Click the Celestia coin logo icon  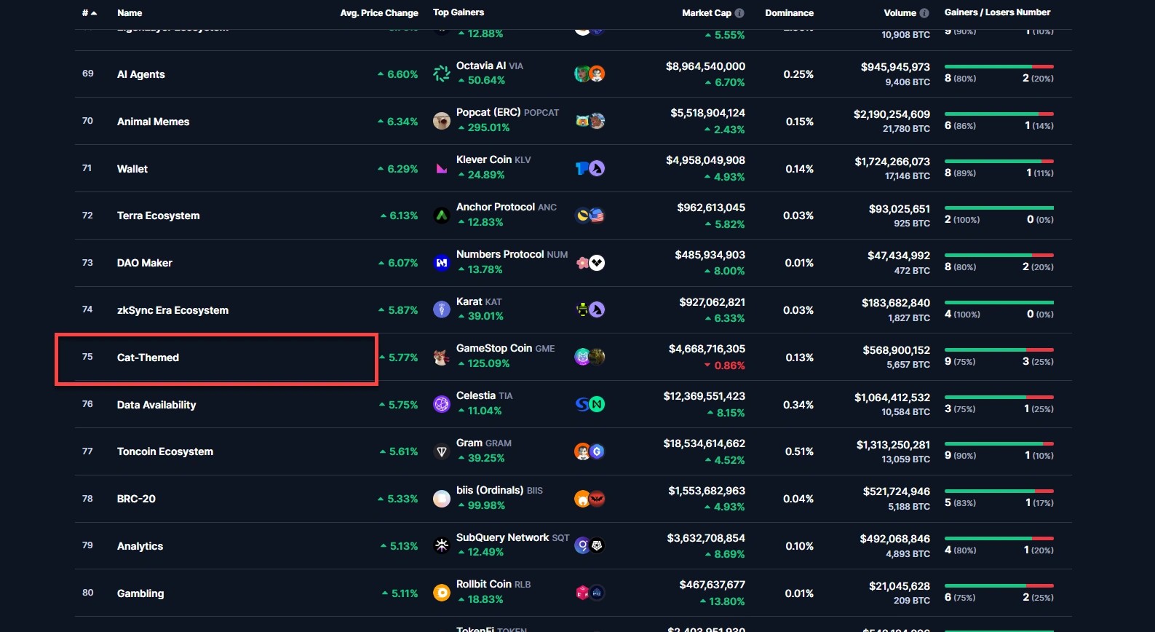(x=442, y=404)
